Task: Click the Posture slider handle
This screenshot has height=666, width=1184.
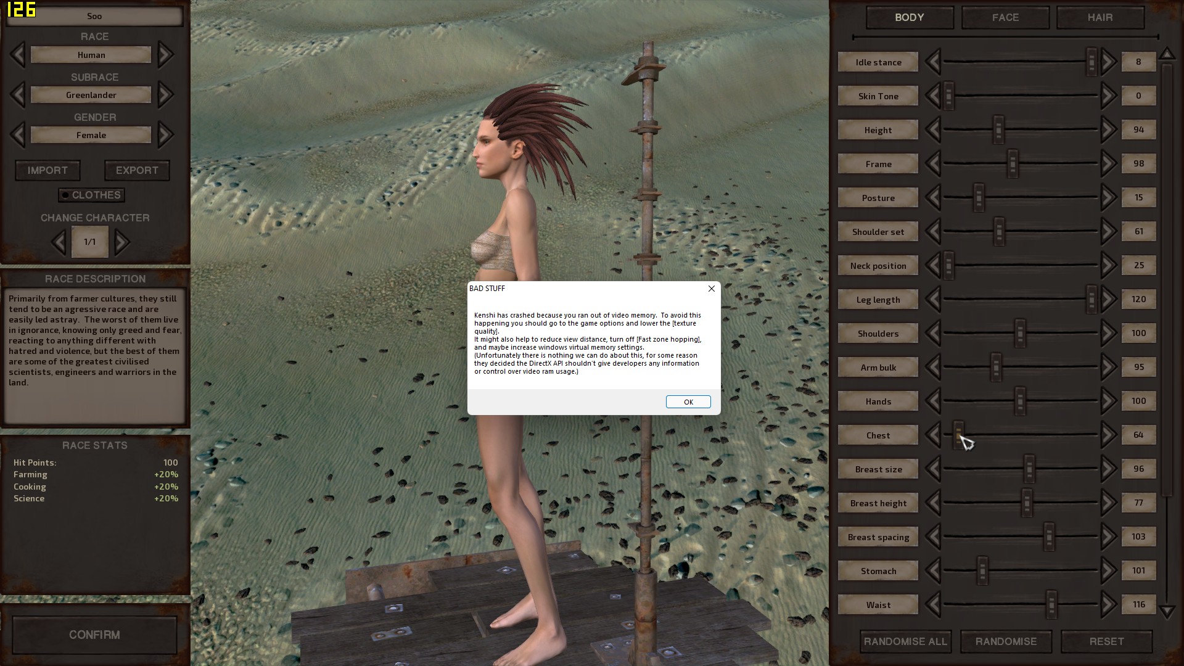Action: pos(979,197)
